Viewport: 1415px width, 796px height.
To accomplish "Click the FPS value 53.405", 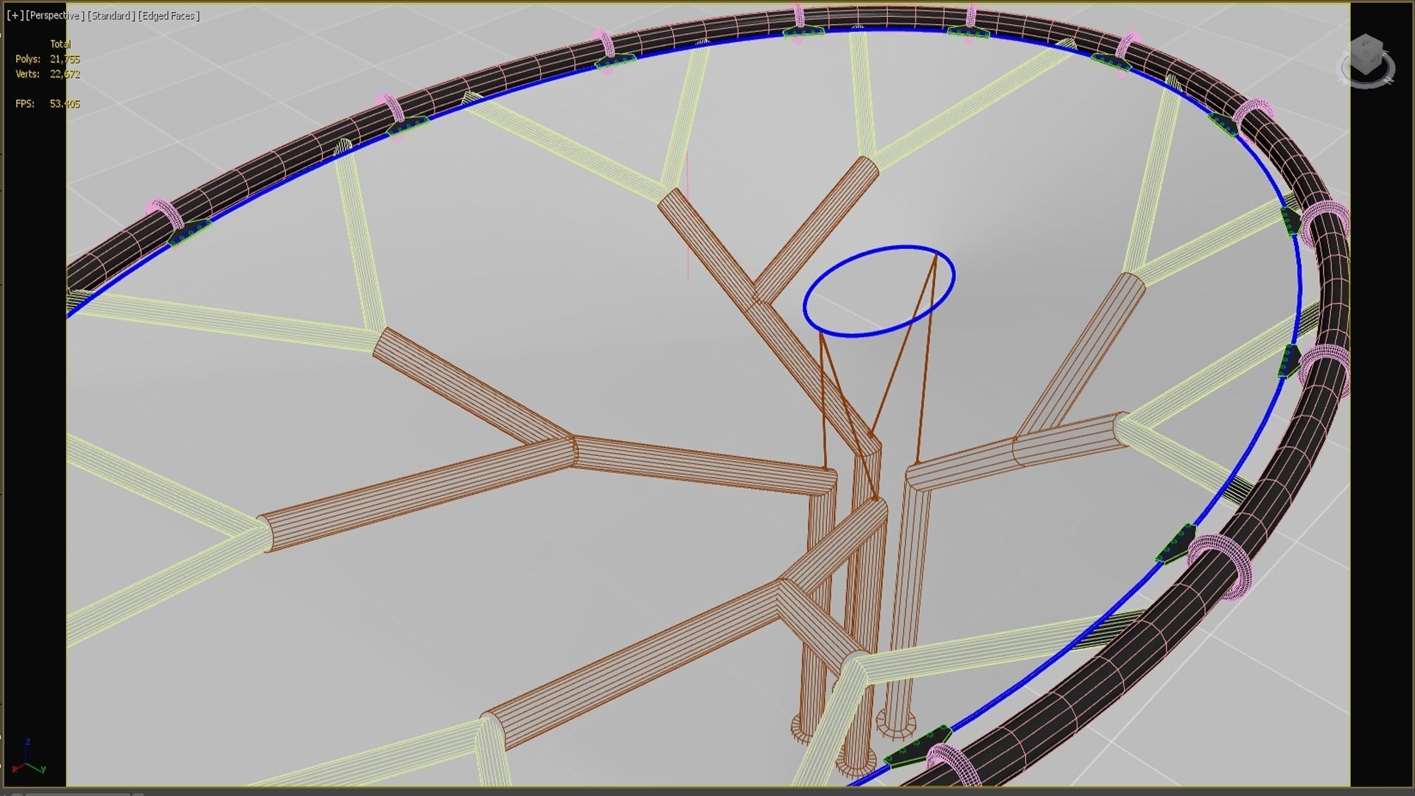I will coord(65,104).
